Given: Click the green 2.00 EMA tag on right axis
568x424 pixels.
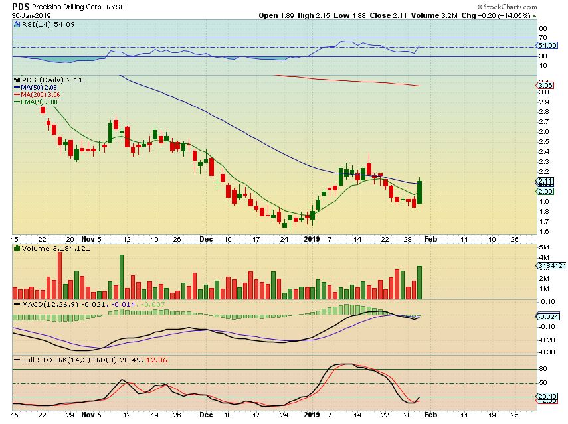Looking at the screenshot, I should pos(545,191).
